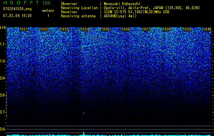
Task: Click the yellow meteor spike in level graph
Action: [x=84, y=134]
